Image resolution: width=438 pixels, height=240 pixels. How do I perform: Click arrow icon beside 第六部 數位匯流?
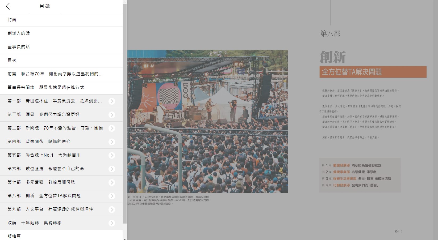click(x=112, y=169)
